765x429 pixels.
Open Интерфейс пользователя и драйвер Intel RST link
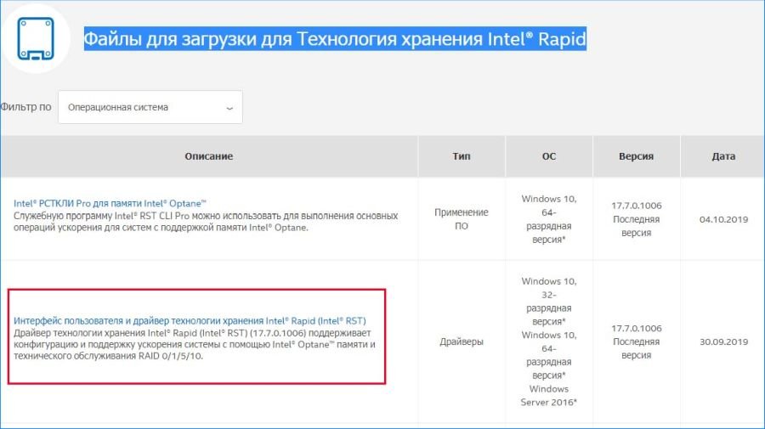point(190,321)
